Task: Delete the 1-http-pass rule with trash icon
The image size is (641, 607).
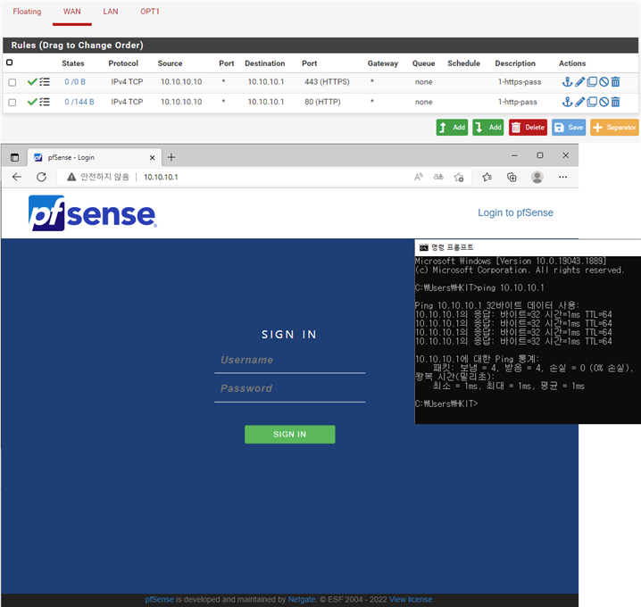Action: [615, 102]
